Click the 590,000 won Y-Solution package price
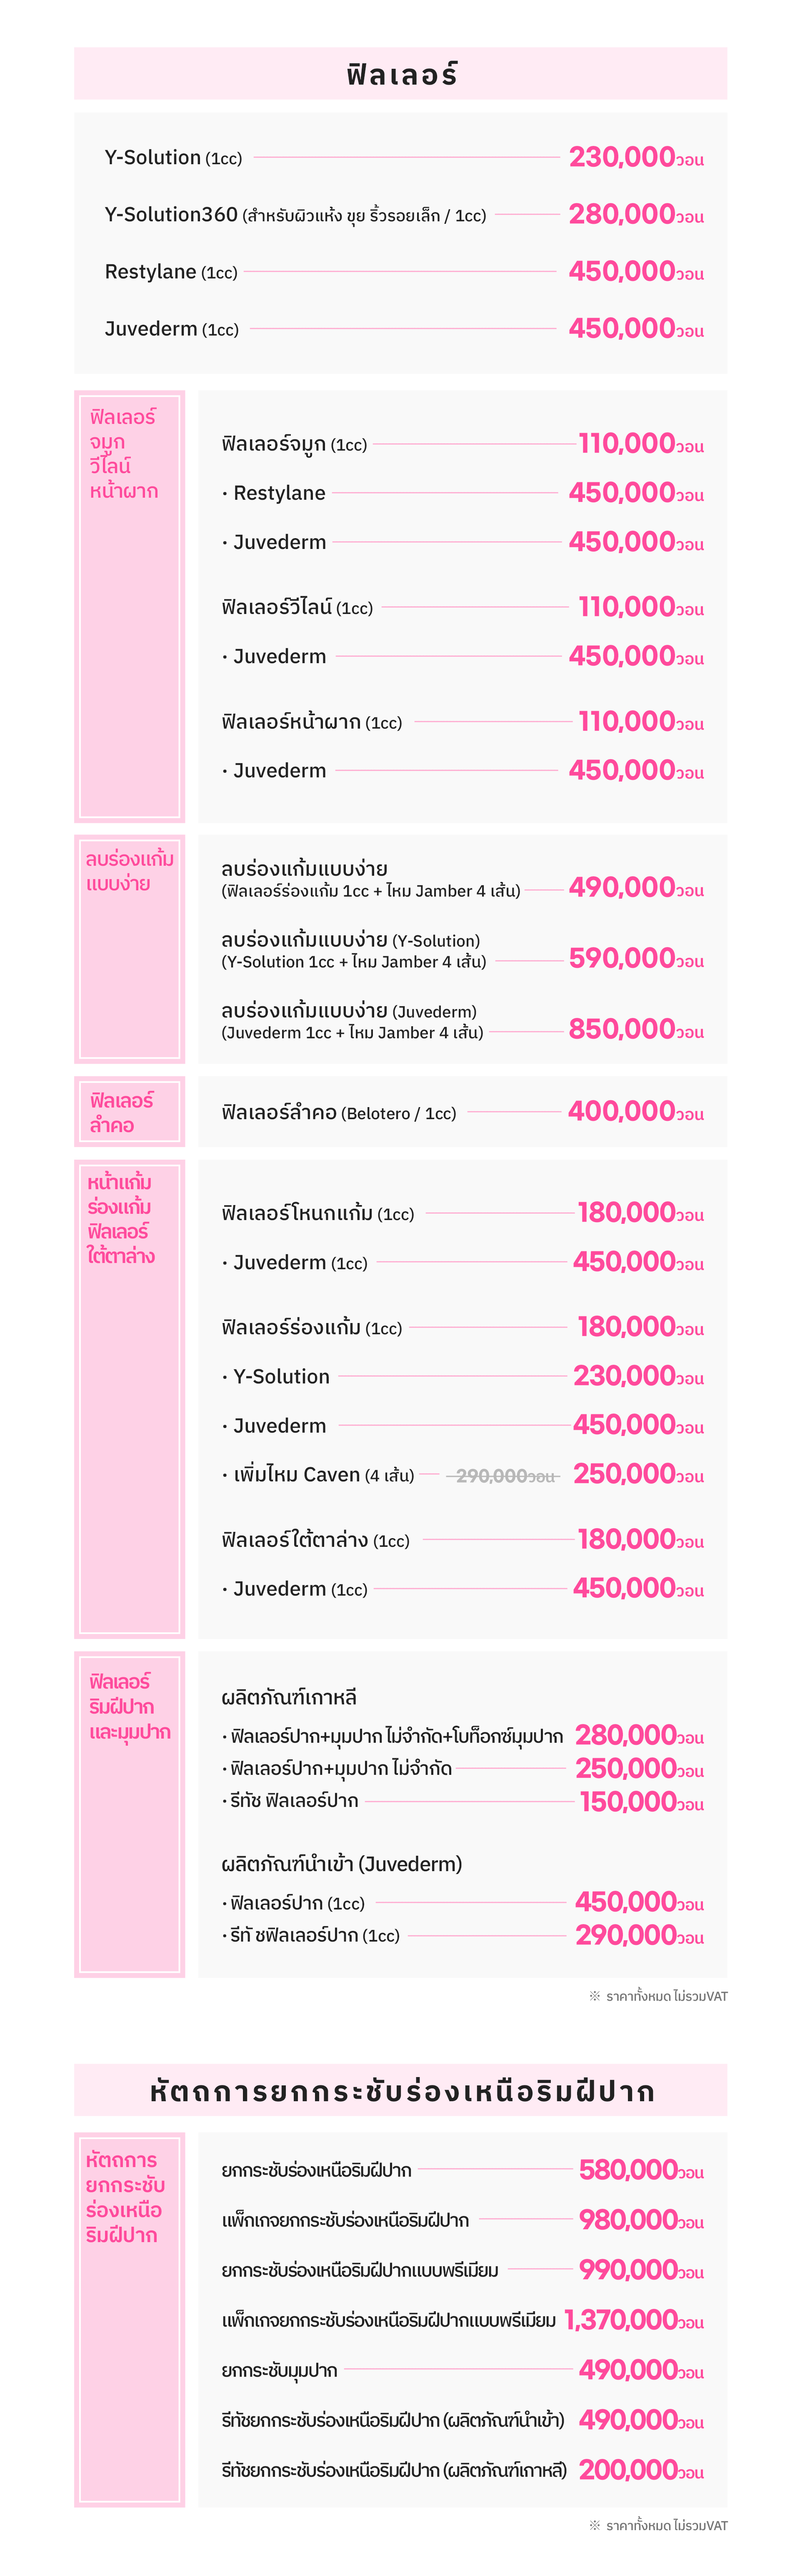This screenshot has width=800, height=2576. click(x=635, y=959)
